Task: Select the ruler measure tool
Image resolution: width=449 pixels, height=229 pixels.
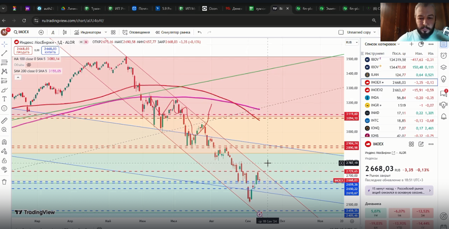Action: click(x=4, y=121)
